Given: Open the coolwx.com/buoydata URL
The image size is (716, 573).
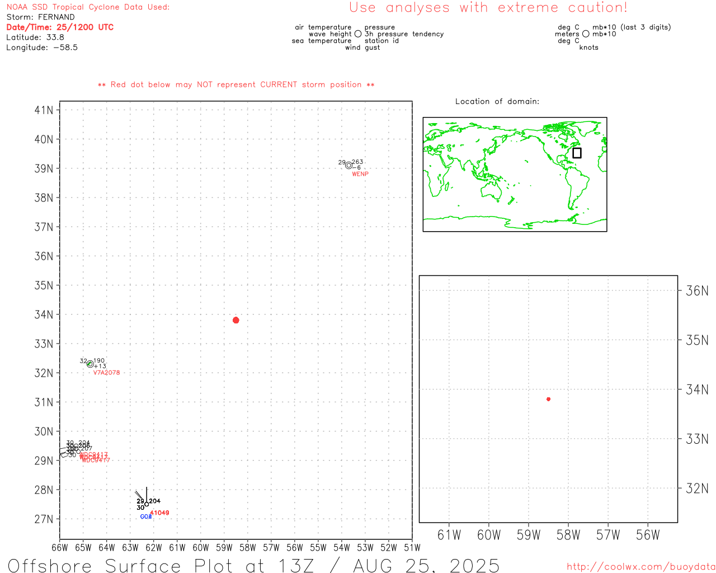Looking at the screenshot, I should point(641,566).
